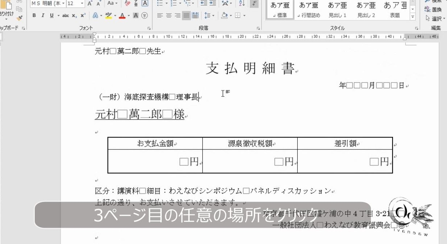Toggle underline formatting

tap(51, 16)
